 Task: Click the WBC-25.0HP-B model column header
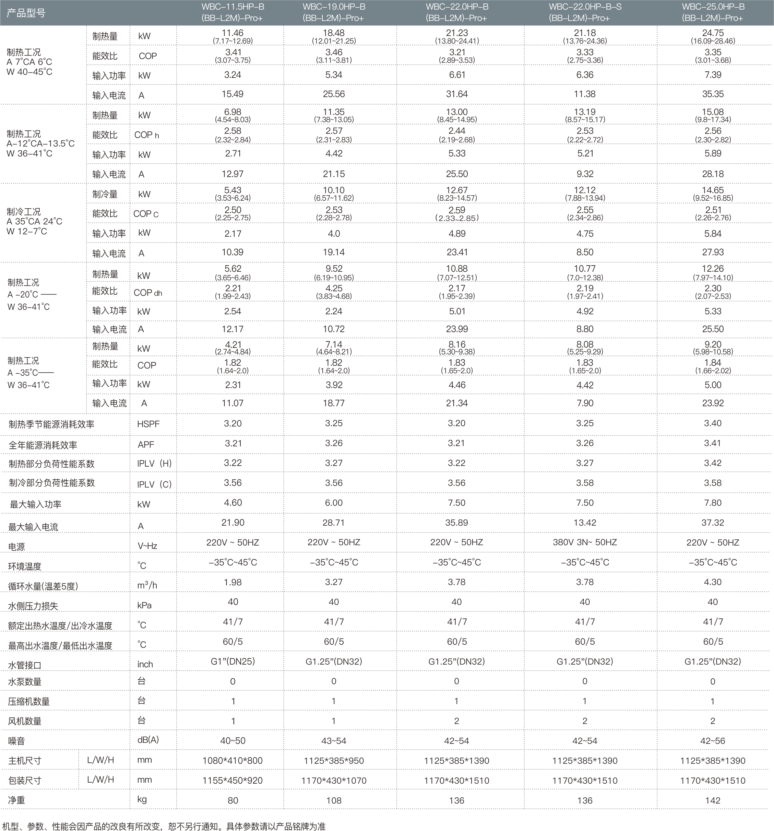(713, 13)
